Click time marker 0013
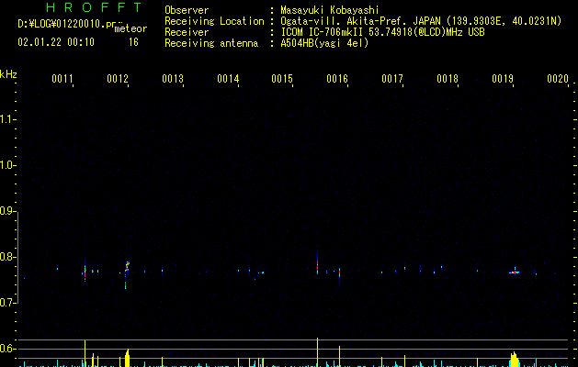 click(173, 79)
